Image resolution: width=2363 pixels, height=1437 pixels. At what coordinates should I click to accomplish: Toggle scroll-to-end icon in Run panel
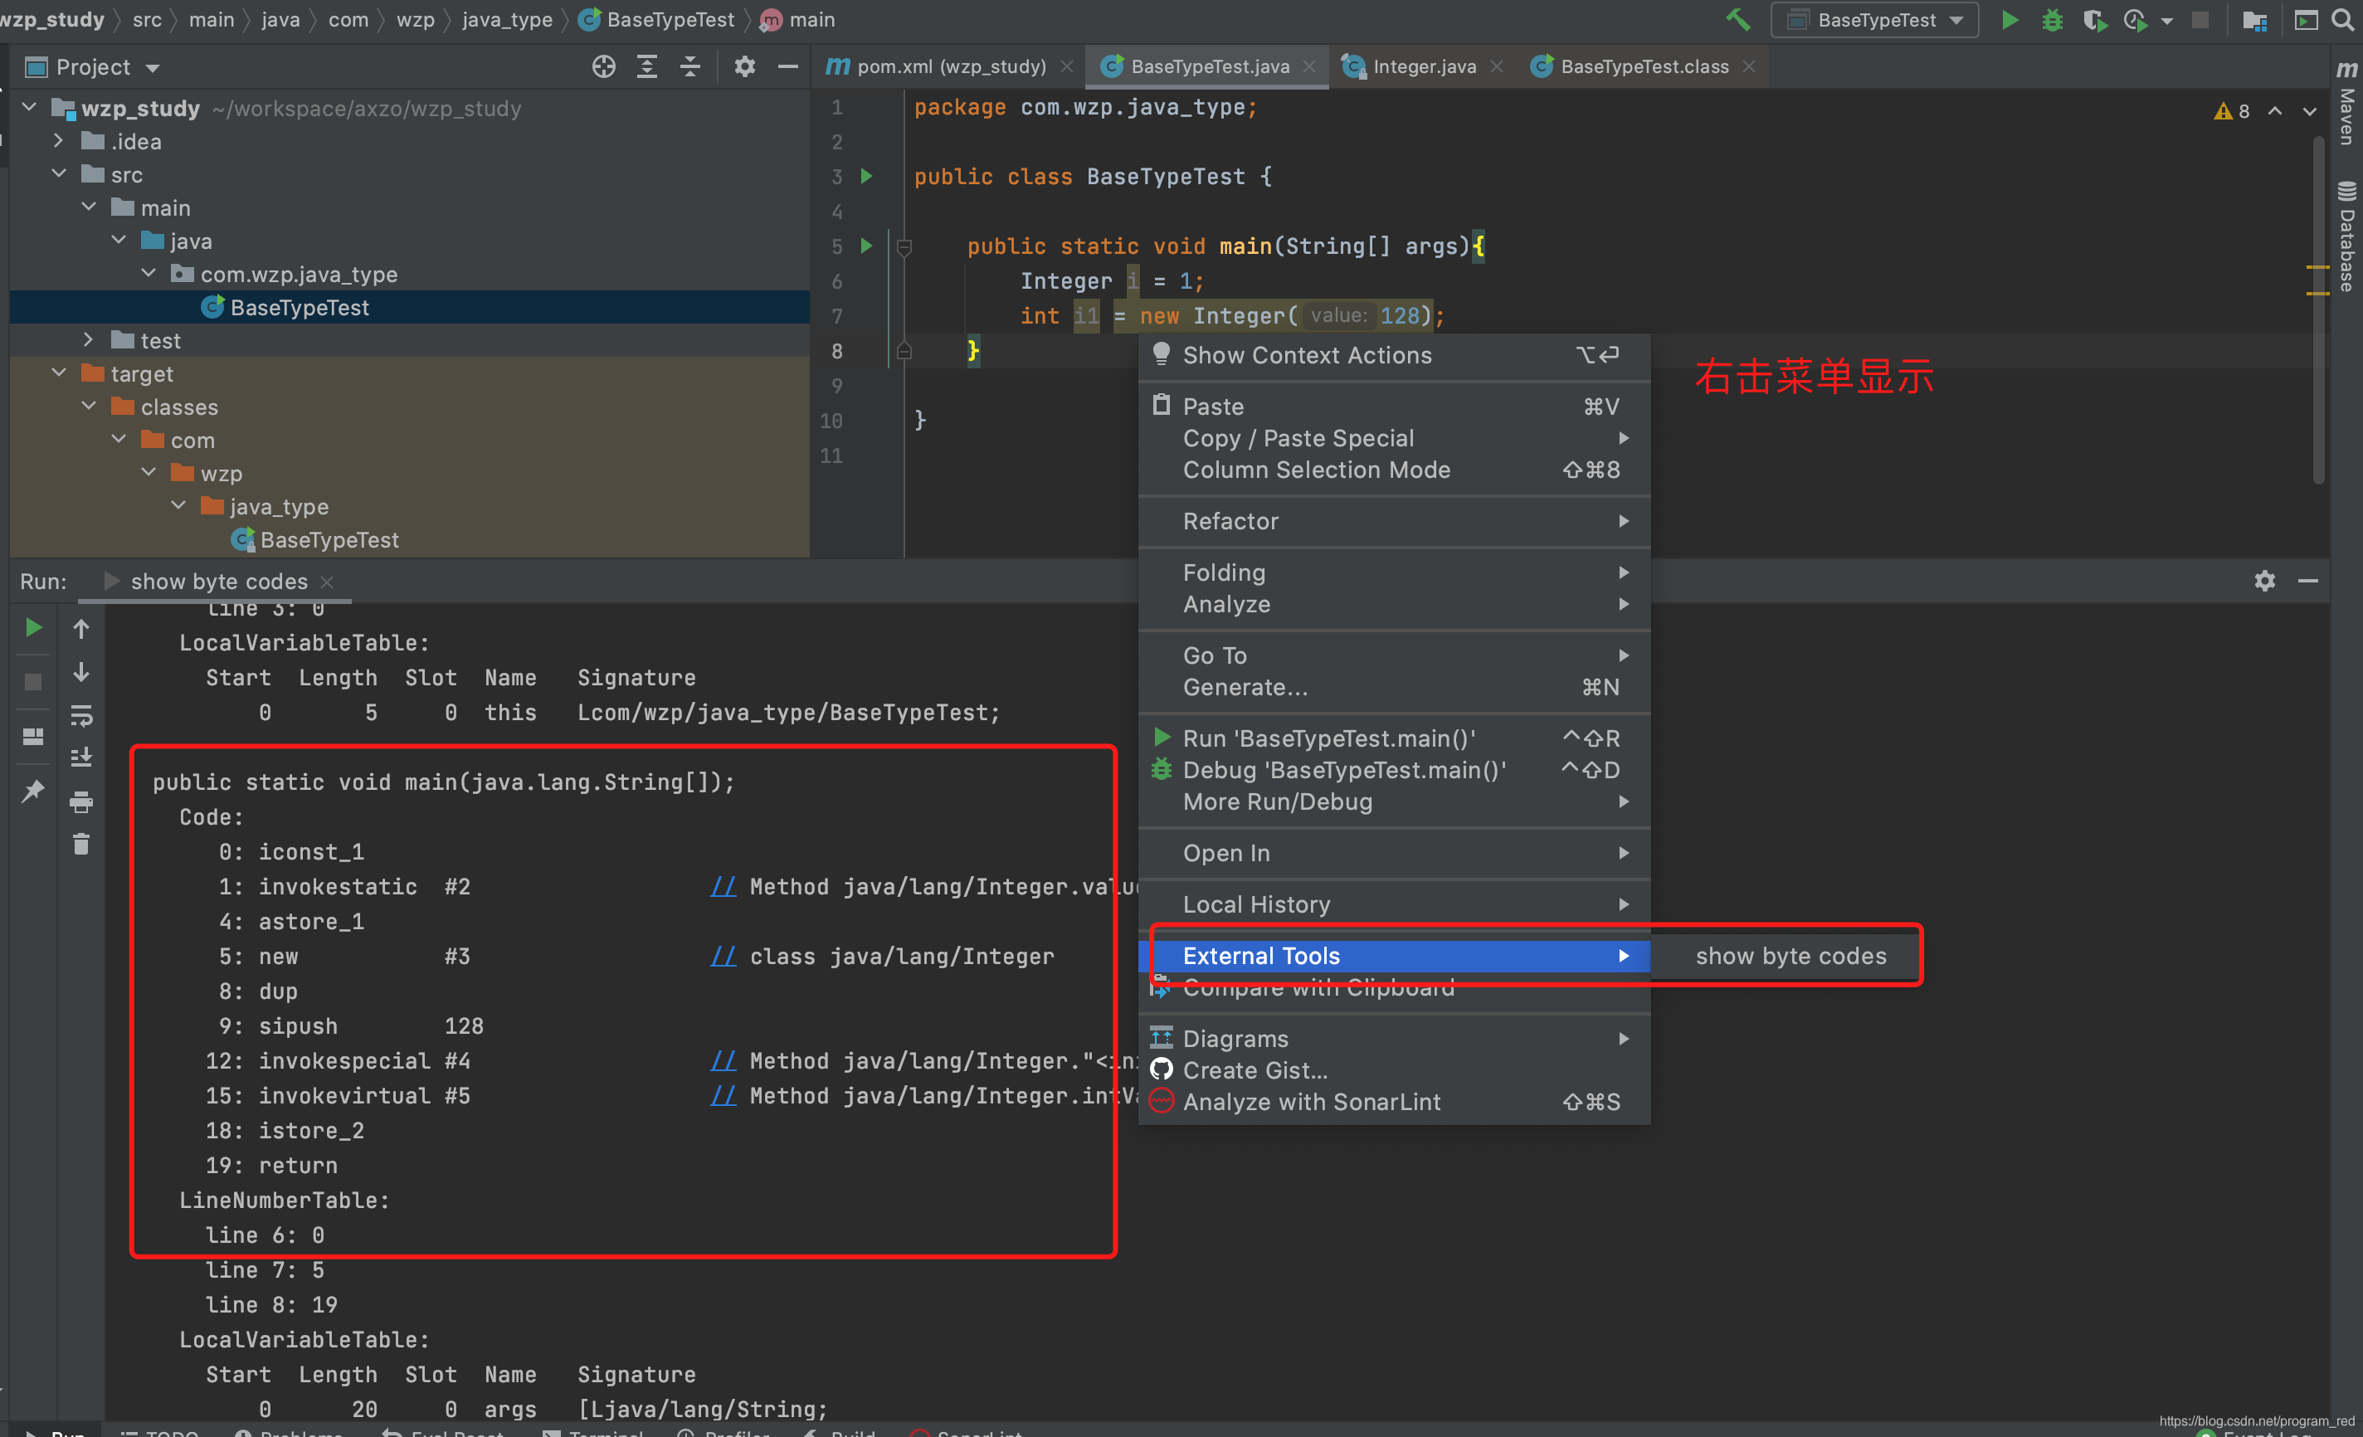[81, 757]
